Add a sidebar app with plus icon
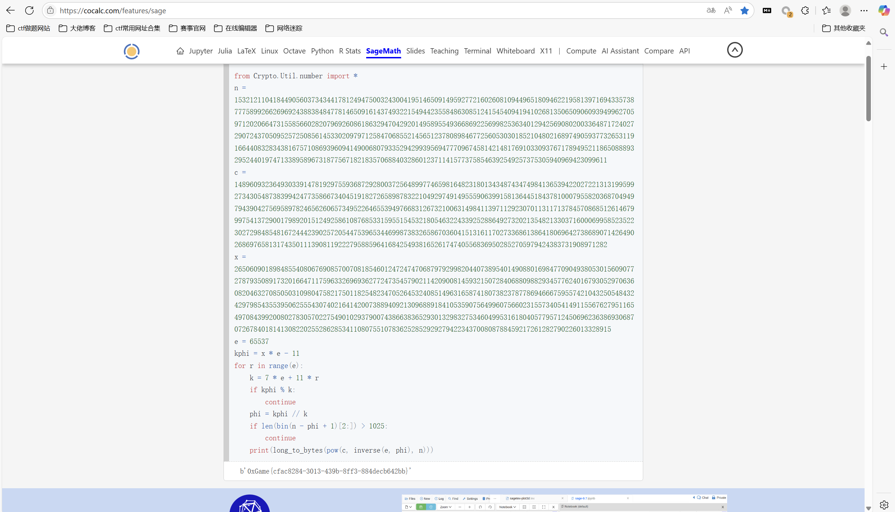Viewport: 895px width, 512px height. pos(884,66)
